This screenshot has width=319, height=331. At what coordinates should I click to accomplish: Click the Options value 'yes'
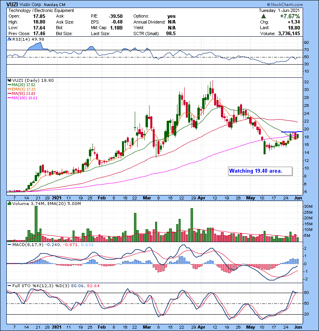click(x=171, y=16)
